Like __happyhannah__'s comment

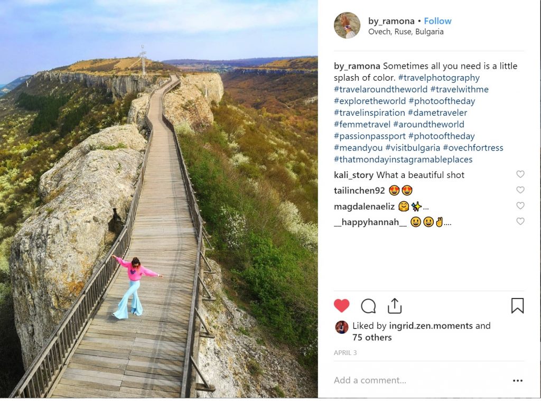tap(520, 222)
